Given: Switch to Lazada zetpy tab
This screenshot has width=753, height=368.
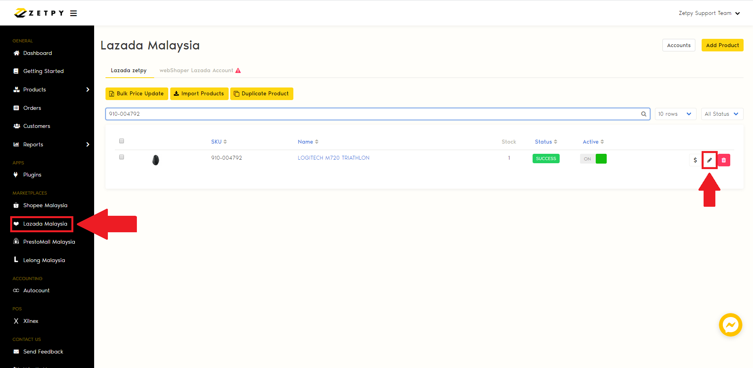Looking at the screenshot, I should click(129, 71).
